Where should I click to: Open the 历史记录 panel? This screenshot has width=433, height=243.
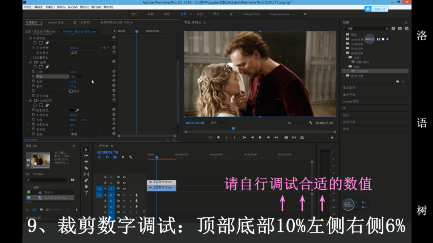coord(349,122)
